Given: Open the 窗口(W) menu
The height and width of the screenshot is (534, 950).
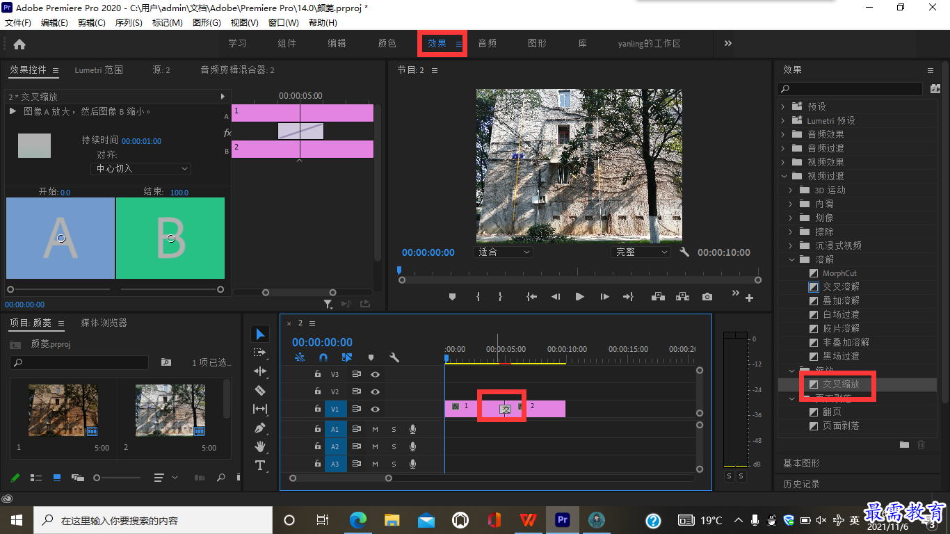Looking at the screenshot, I should pyautogui.click(x=283, y=23).
